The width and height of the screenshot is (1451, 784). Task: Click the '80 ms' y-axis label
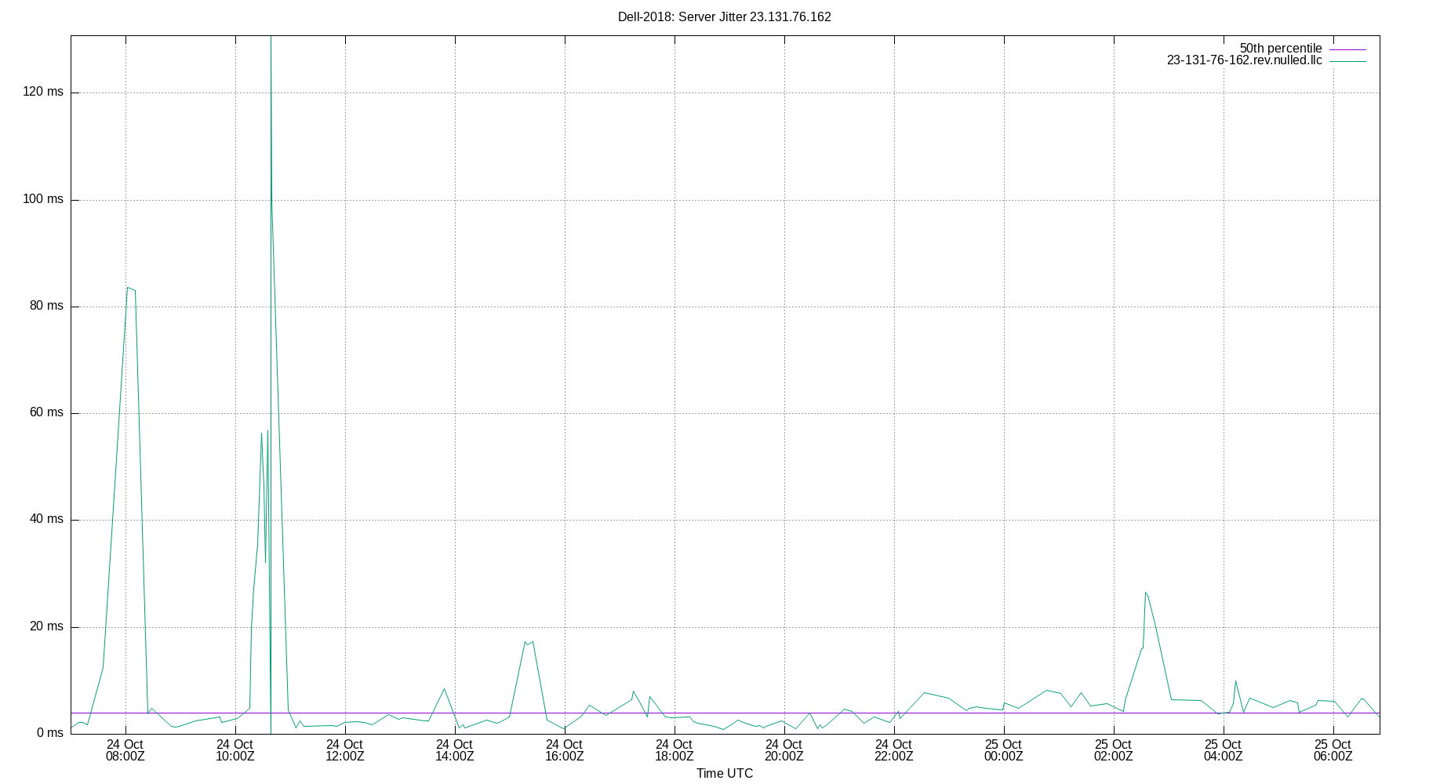(x=46, y=306)
